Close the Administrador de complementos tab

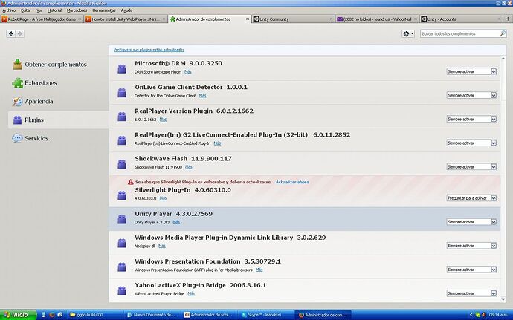coord(248,19)
